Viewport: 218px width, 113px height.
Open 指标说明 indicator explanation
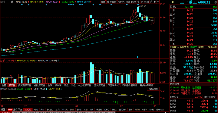(x=153, y=89)
